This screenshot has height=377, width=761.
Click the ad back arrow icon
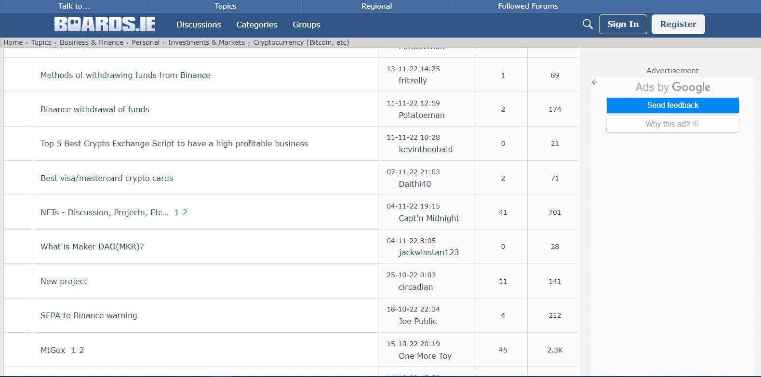coord(595,82)
